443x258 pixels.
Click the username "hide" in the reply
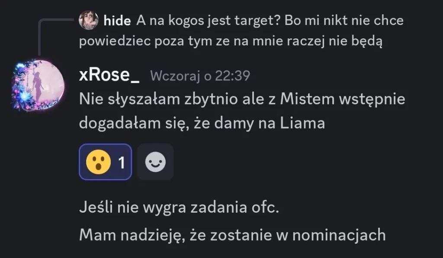click(117, 20)
